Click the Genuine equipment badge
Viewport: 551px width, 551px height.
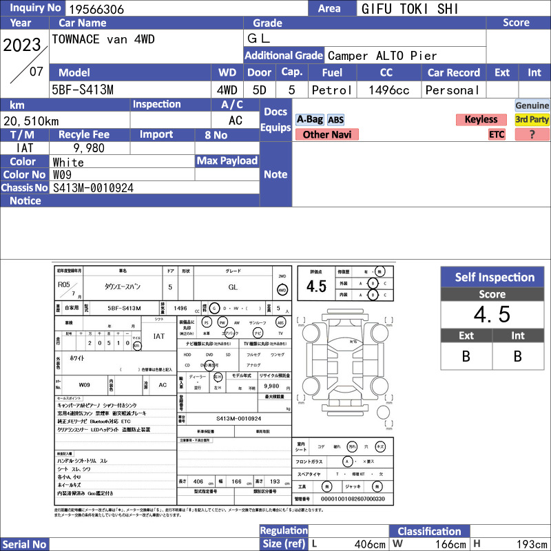(x=532, y=105)
